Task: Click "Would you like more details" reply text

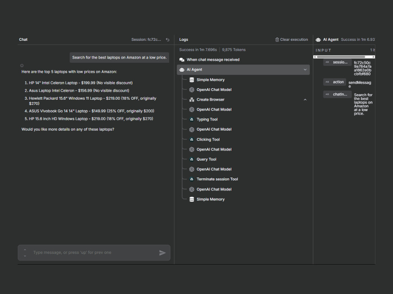Action: point(68,129)
